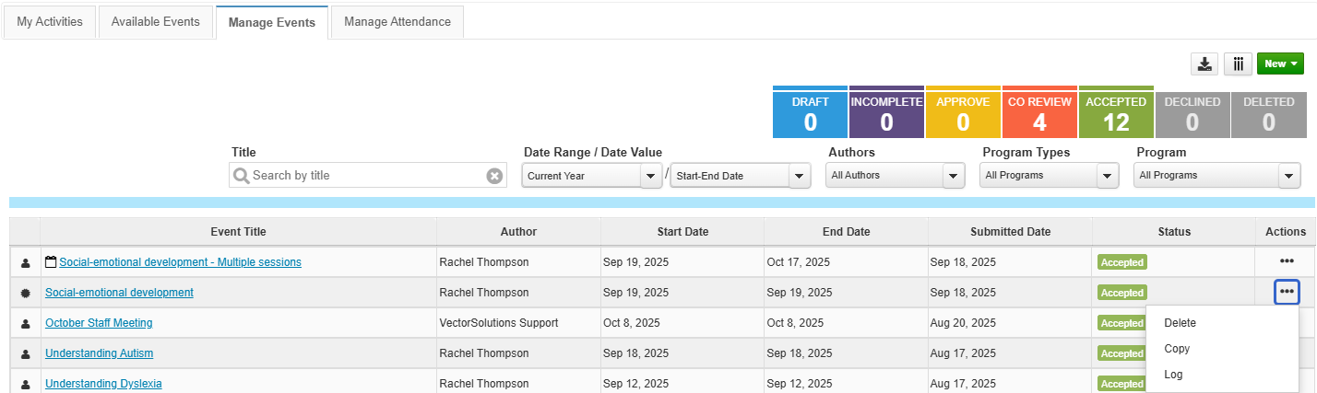The image size is (1317, 393).
Task: Filter by the Draft status tile
Action: pyautogui.click(x=810, y=112)
